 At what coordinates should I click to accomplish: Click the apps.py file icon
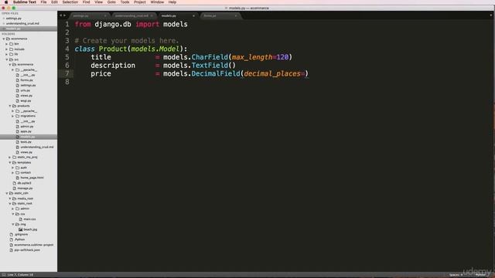tap(17, 131)
